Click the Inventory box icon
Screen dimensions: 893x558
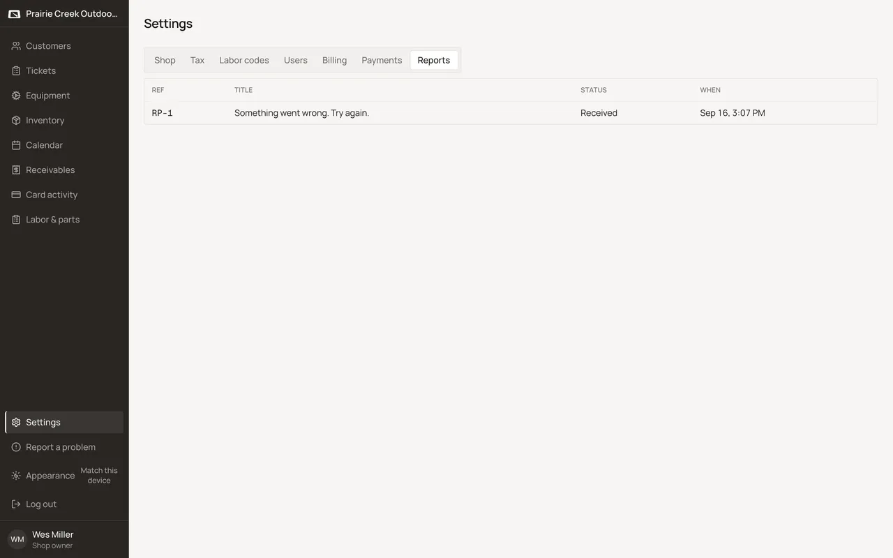(16, 120)
